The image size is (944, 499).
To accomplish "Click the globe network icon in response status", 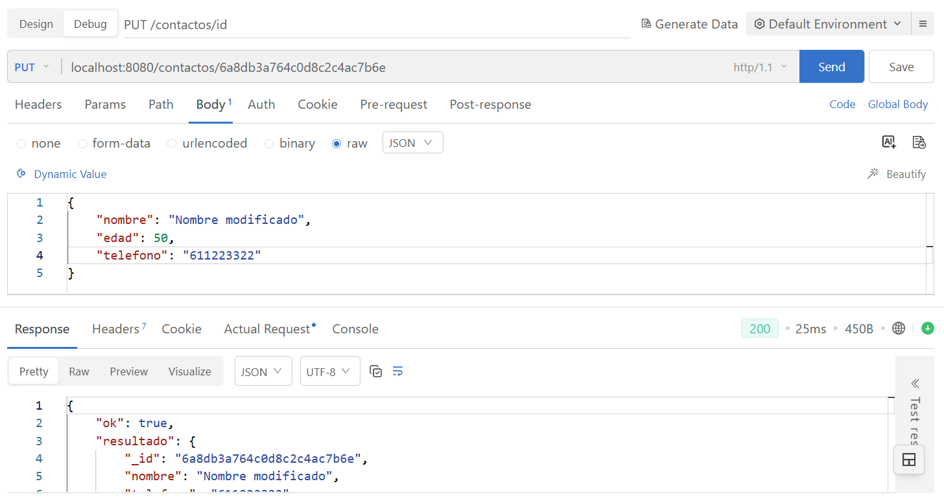I will coord(899,328).
